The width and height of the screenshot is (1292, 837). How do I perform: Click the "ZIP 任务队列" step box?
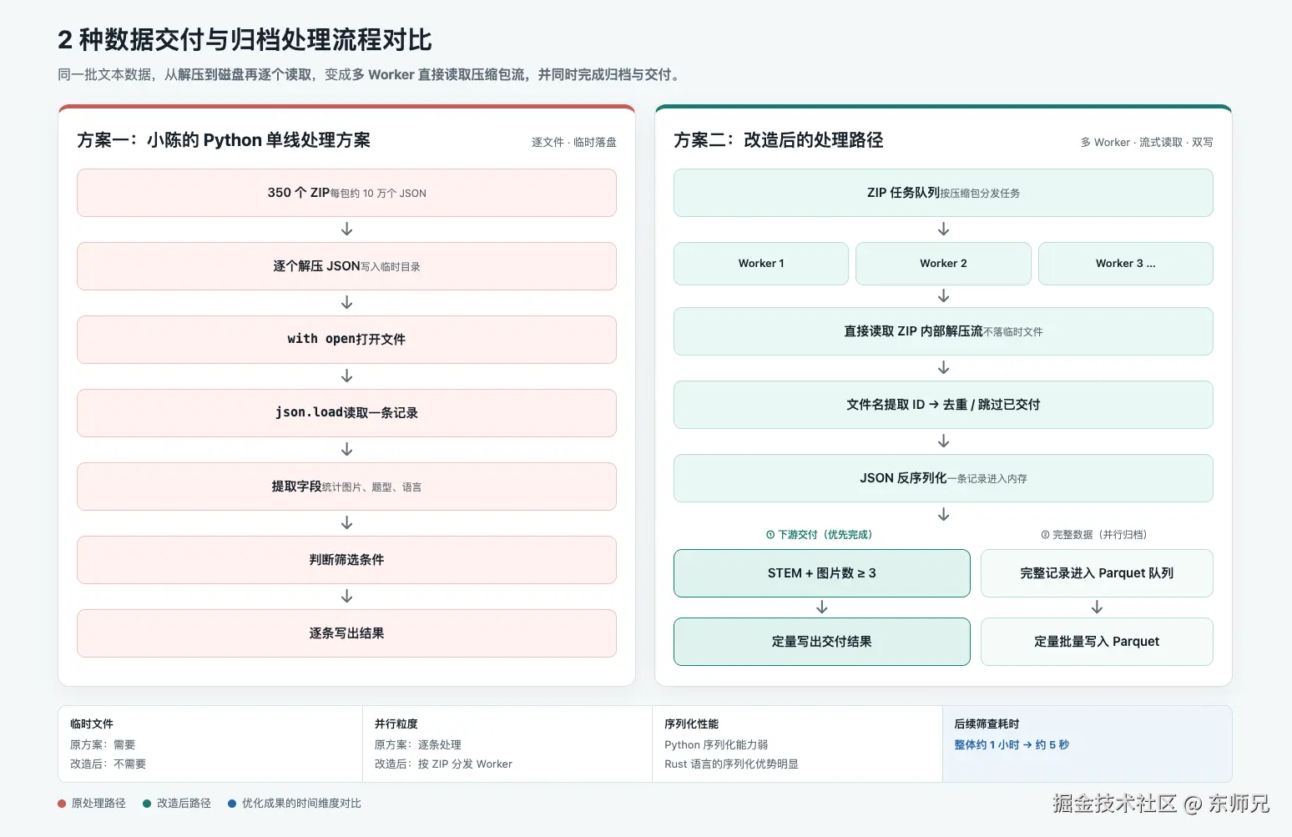click(x=943, y=193)
